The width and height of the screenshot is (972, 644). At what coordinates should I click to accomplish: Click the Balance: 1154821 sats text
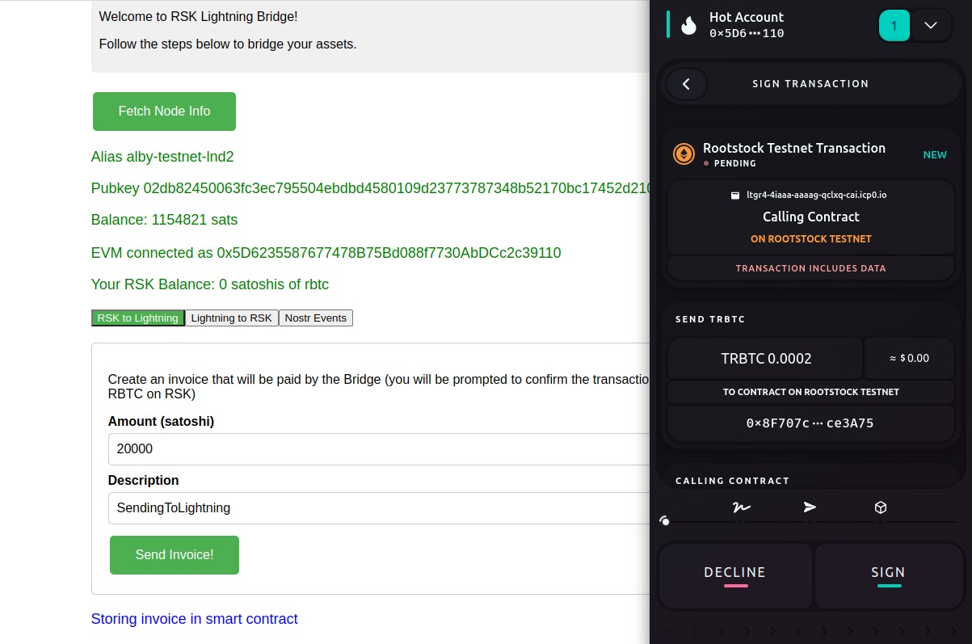point(164,220)
